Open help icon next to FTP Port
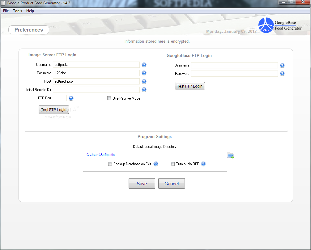 (71, 98)
